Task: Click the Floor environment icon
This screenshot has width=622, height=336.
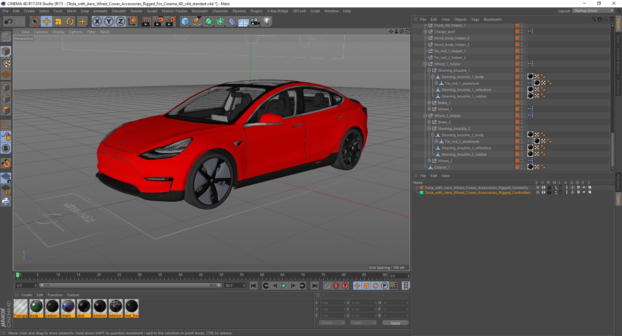Action: (244, 22)
